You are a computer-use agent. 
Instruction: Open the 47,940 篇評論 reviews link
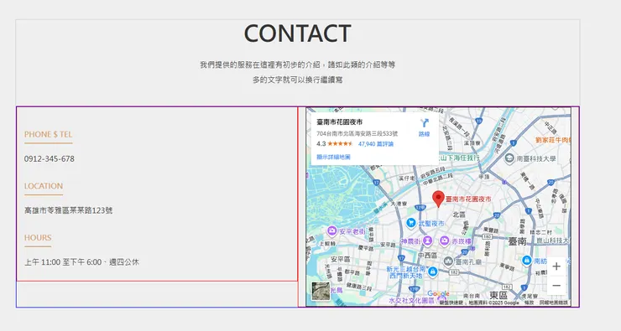376,144
